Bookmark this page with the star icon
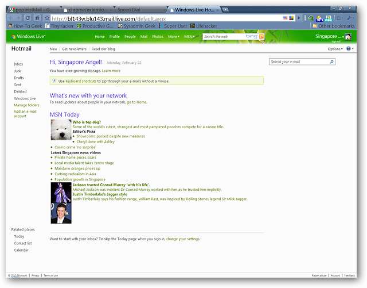This screenshot has height=288, width=367. tap(47, 18)
